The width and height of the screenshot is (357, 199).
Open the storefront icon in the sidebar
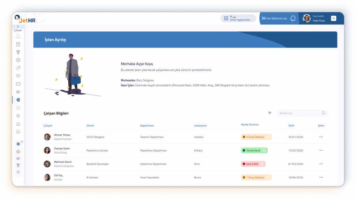18,44
